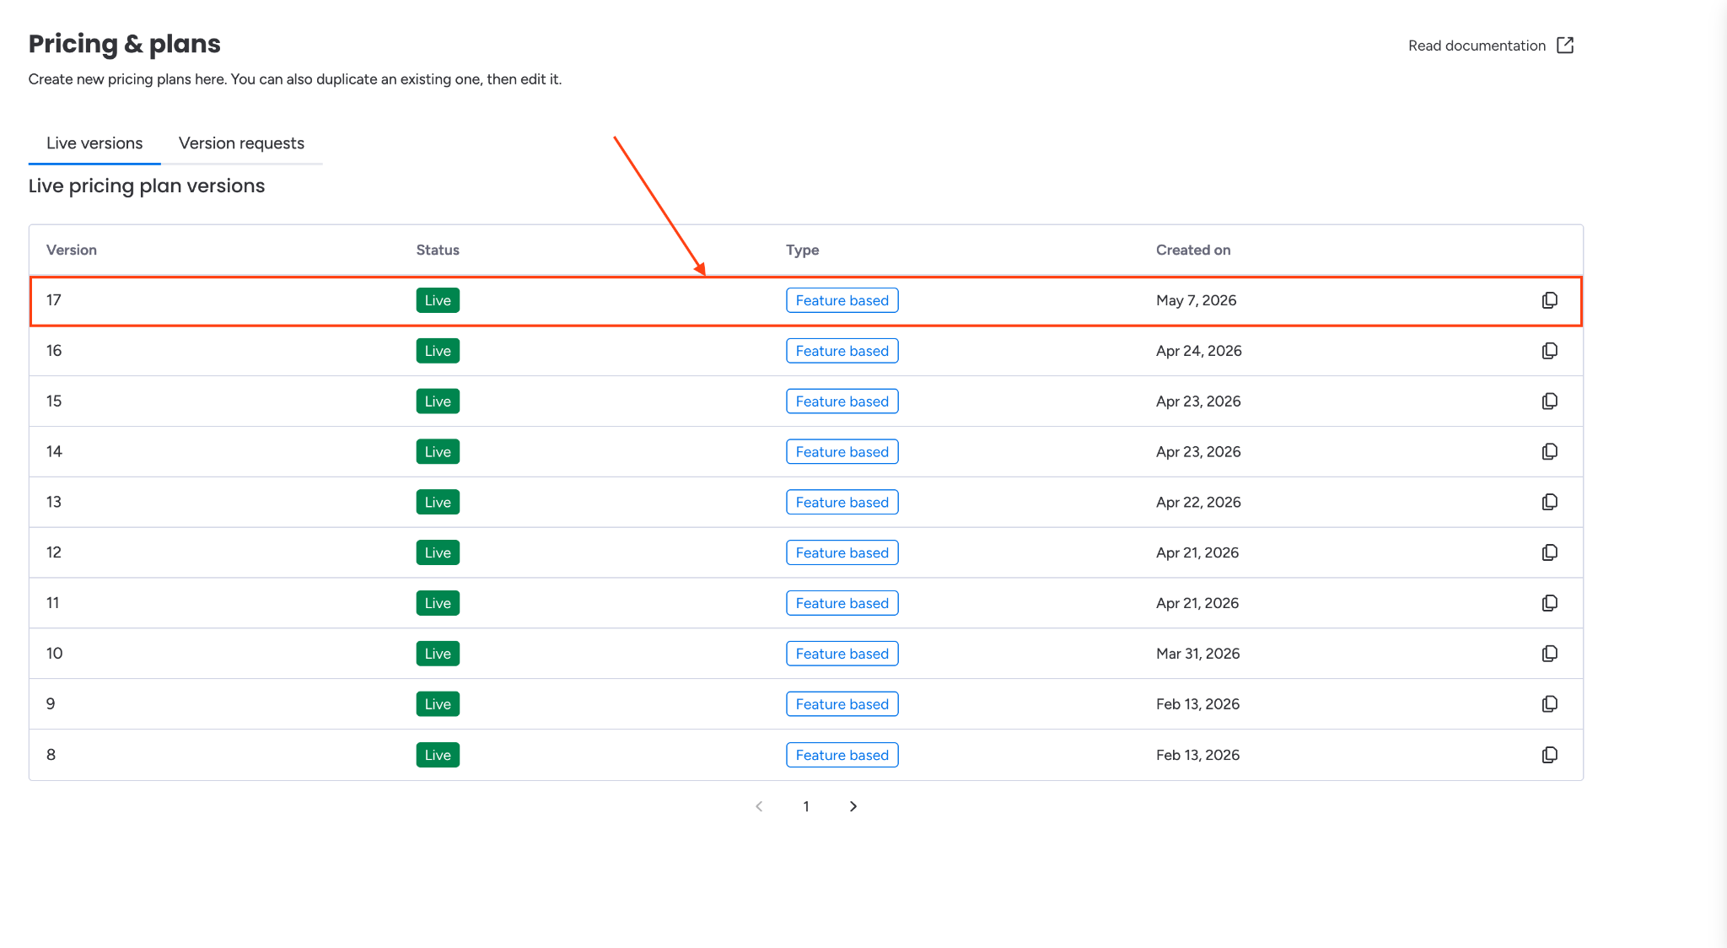This screenshot has height=948, width=1727.
Task: Duplicate pricing plan version 14
Action: [x=1549, y=452]
